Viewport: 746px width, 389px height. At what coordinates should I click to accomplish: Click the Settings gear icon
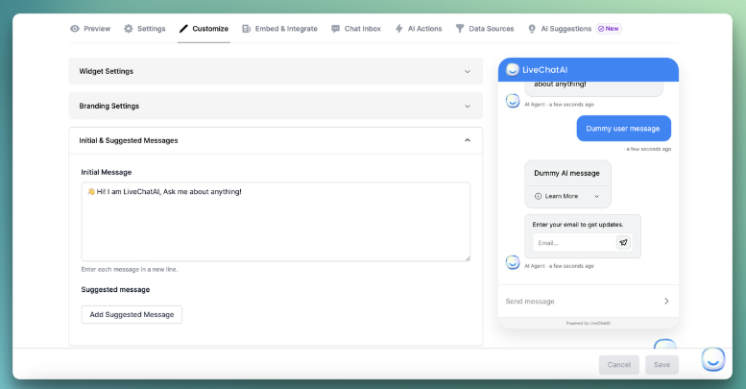coord(129,29)
